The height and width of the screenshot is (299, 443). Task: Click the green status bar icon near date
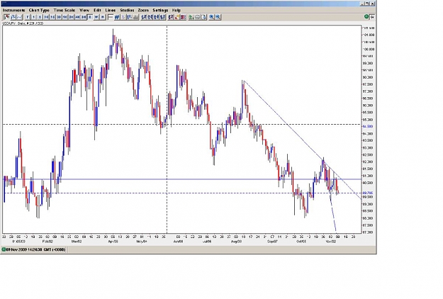point(4,249)
